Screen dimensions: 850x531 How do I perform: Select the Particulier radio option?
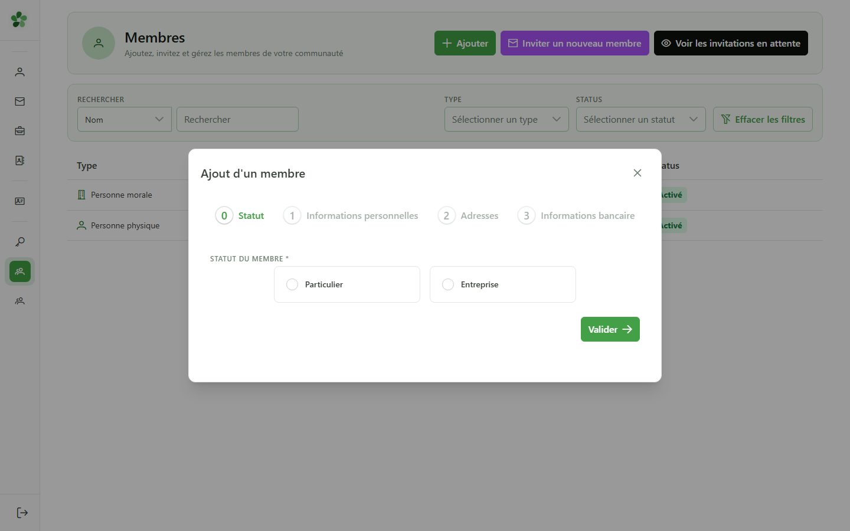292,284
